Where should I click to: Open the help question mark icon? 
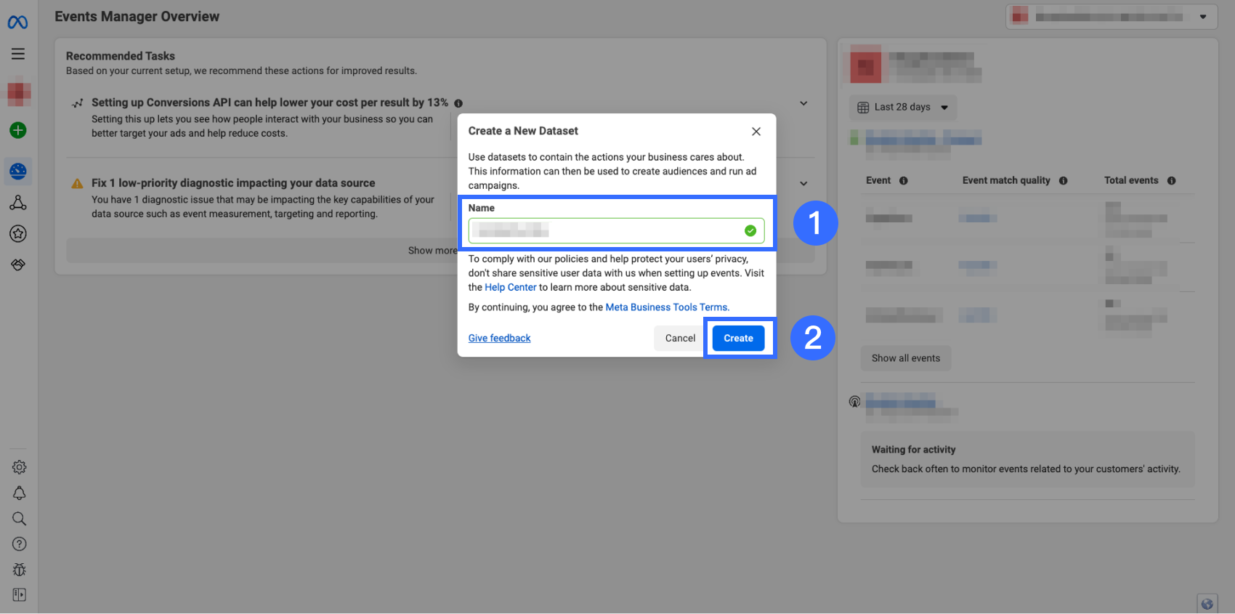(x=20, y=544)
